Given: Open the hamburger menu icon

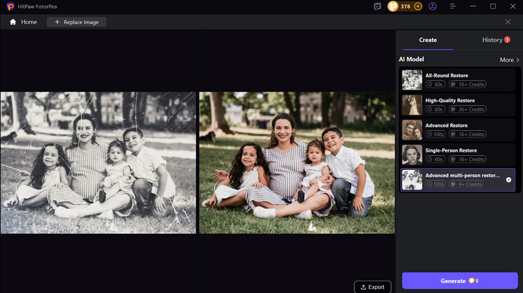Looking at the screenshot, I should click(x=453, y=7).
